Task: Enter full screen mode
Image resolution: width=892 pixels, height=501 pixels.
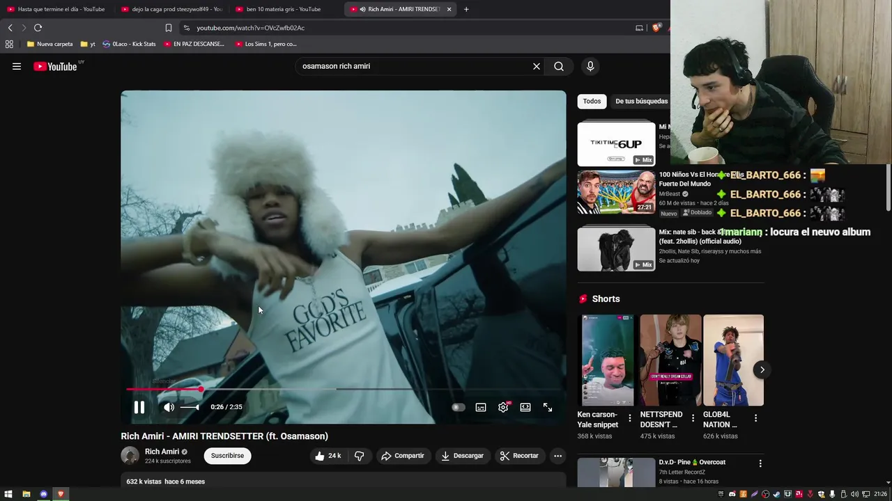Action: click(548, 407)
